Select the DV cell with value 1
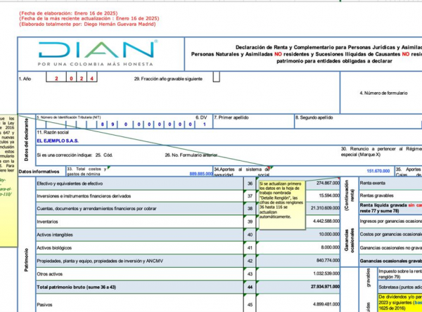Viewport: 422px width, 312px height. 204,124
